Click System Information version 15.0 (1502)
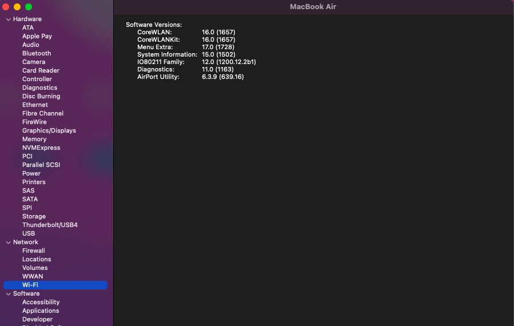This screenshot has width=514, height=326. coord(218,54)
